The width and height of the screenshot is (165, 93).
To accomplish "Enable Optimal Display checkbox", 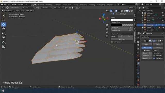I will (154, 56).
